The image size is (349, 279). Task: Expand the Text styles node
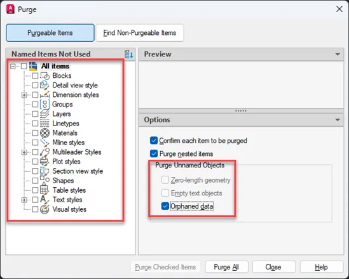click(x=24, y=200)
